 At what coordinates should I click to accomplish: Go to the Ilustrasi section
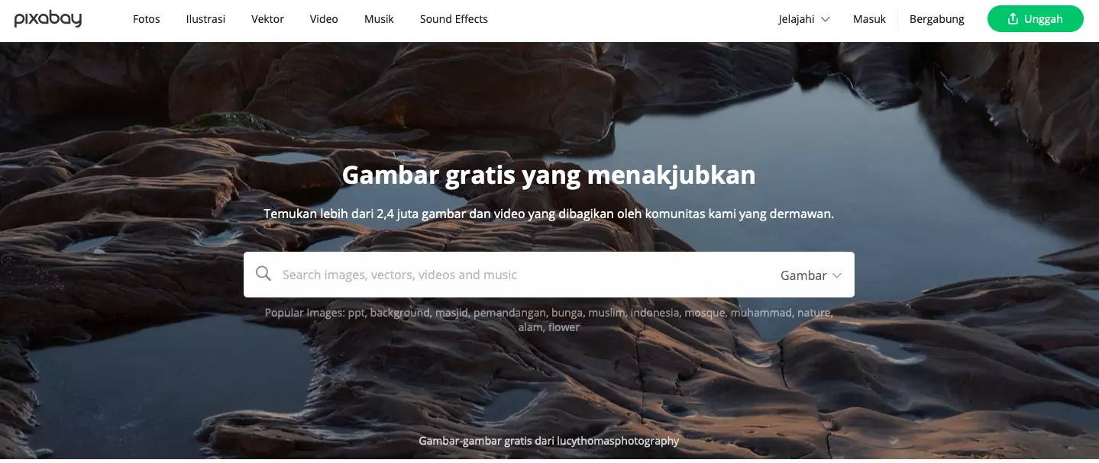click(205, 19)
